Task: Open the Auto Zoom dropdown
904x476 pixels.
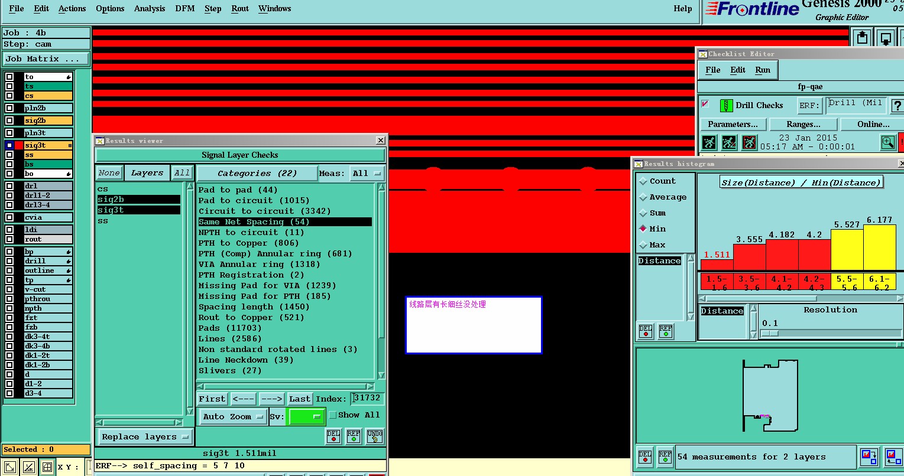Action: [x=233, y=416]
